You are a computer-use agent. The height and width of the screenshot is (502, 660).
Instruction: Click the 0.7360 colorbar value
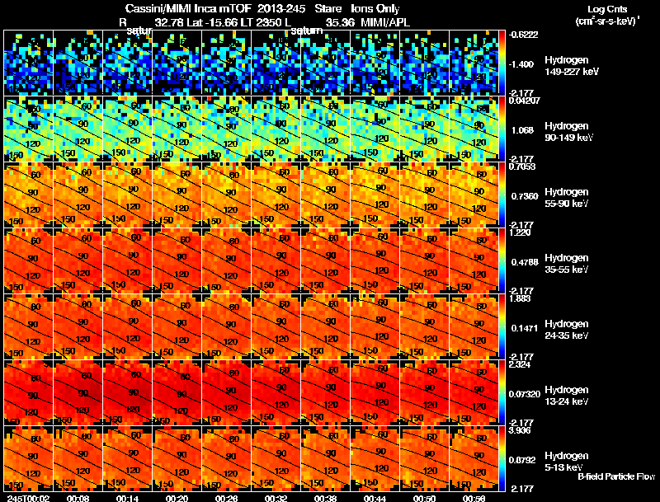coord(525,196)
